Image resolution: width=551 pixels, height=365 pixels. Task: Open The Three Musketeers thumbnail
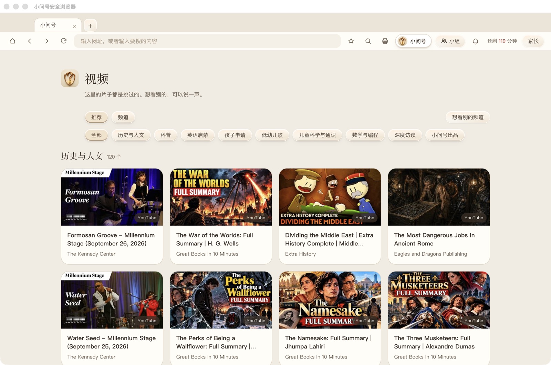coord(439,300)
